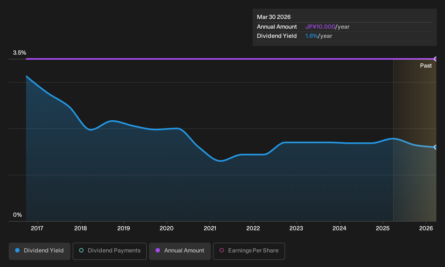Click the 0% y-axis label

pos(17,215)
